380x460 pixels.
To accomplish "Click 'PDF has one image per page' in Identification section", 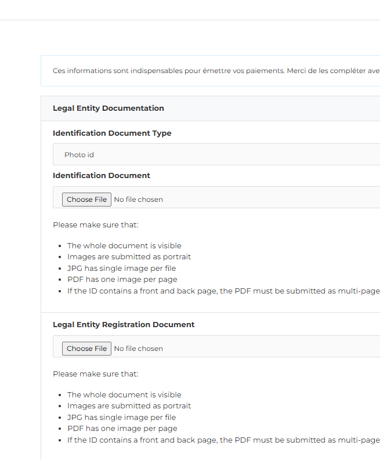I will tap(122, 280).
